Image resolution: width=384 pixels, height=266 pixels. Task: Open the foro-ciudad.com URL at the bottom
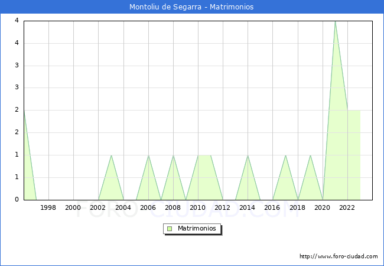[339, 257]
